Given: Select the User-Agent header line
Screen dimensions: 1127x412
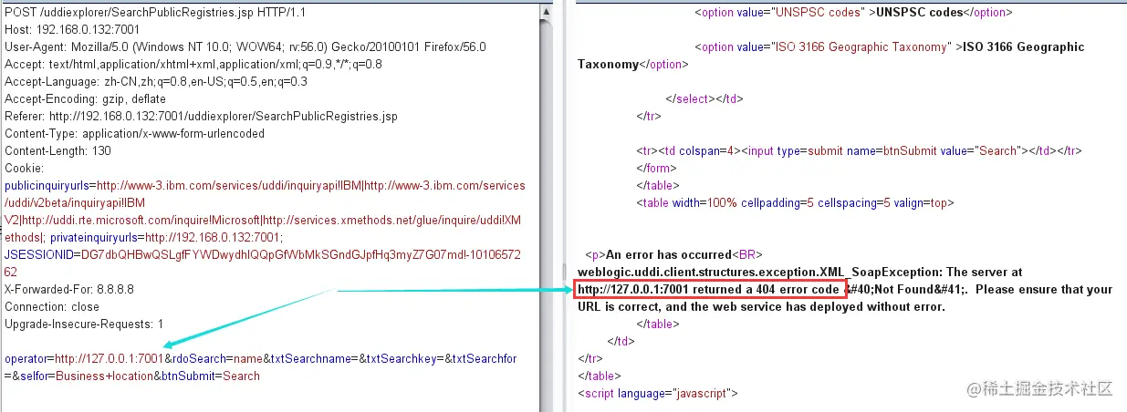Looking at the screenshot, I should coord(245,47).
